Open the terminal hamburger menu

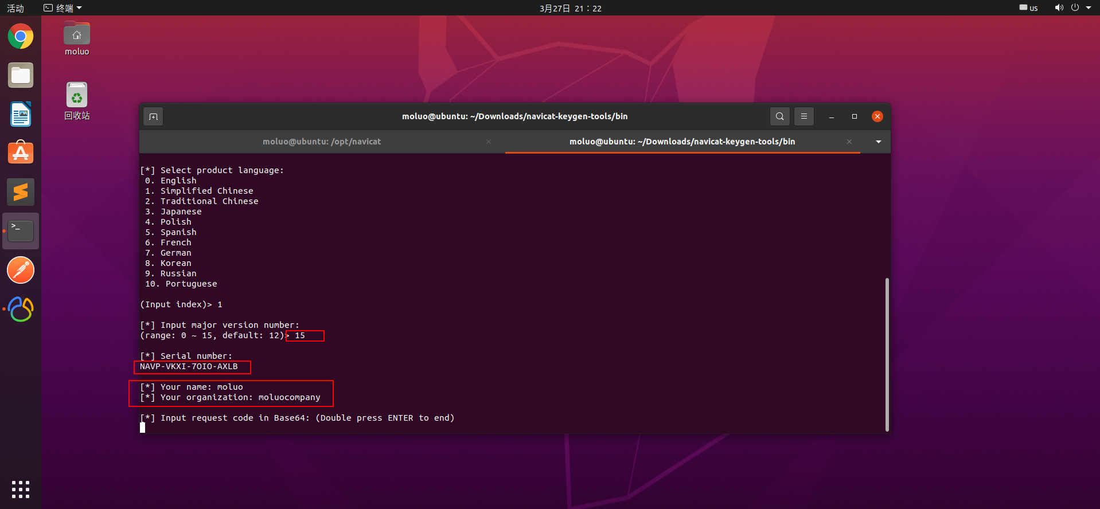[x=803, y=116]
